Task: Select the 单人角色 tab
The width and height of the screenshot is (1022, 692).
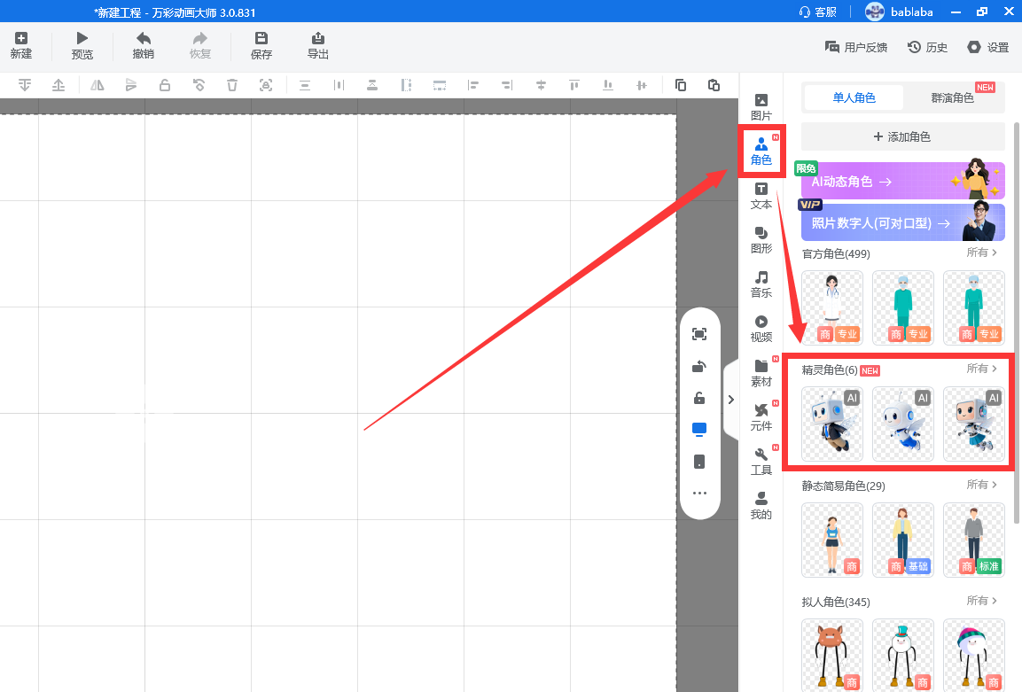Action: point(854,97)
